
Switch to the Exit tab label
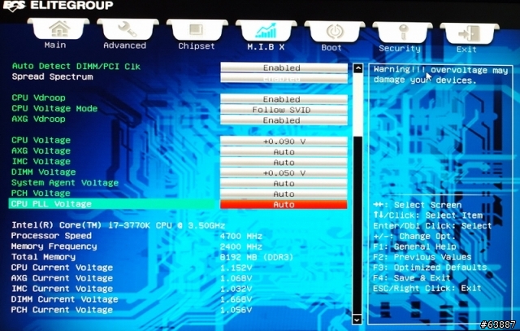[466, 50]
